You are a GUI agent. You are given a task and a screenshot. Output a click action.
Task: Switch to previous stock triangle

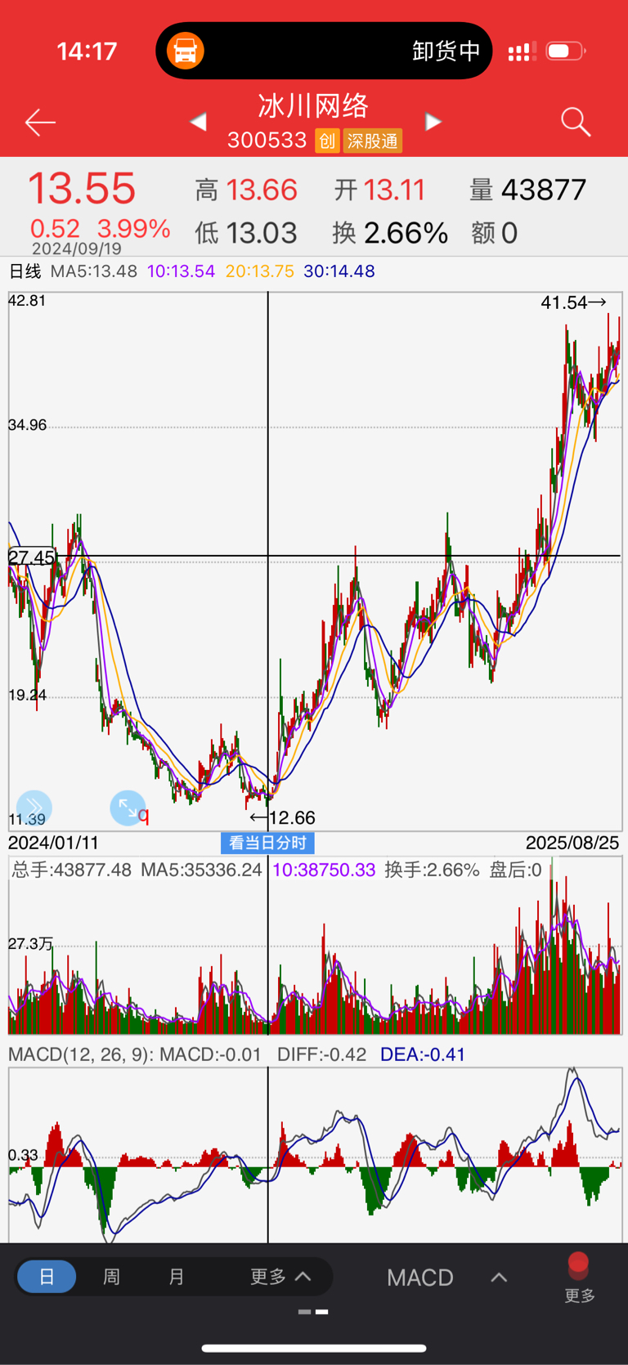(198, 122)
